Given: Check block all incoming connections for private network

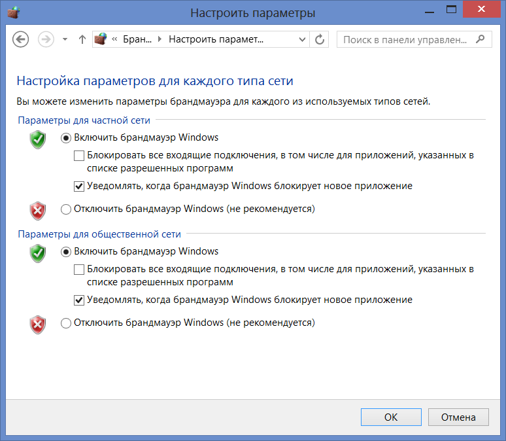Looking at the screenshot, I should point(79,156).
